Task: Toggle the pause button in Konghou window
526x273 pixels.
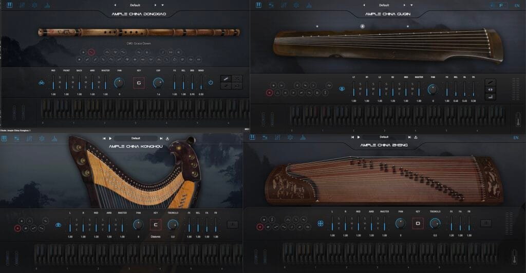Action: click(233, 224)
